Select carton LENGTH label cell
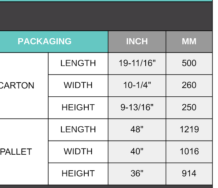 coord(78,63)
